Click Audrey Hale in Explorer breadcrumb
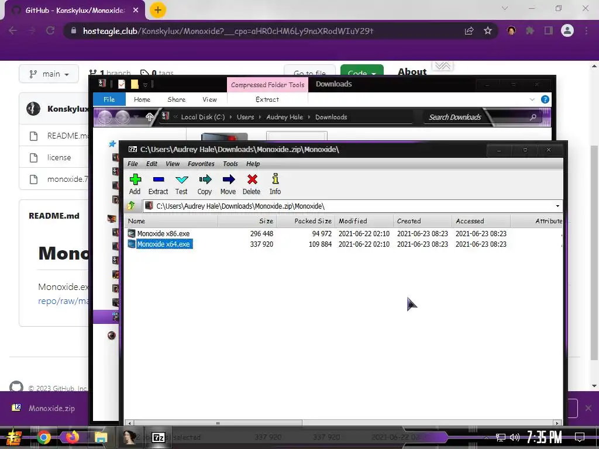 coord(285,117)
